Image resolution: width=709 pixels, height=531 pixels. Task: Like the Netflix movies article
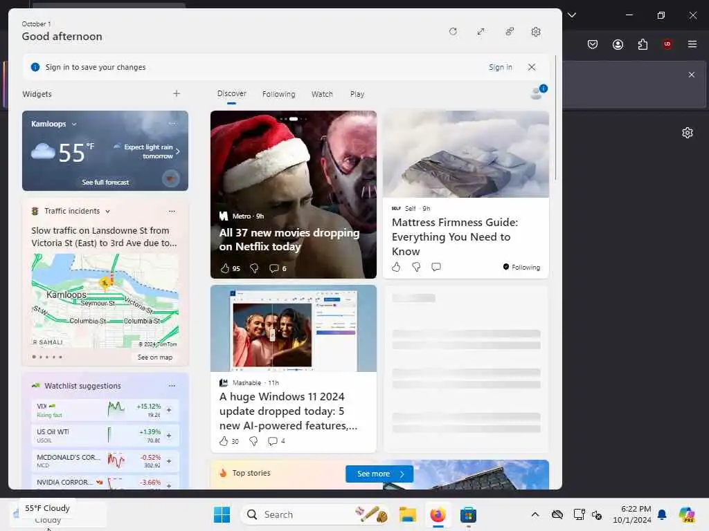pos(225,268)
